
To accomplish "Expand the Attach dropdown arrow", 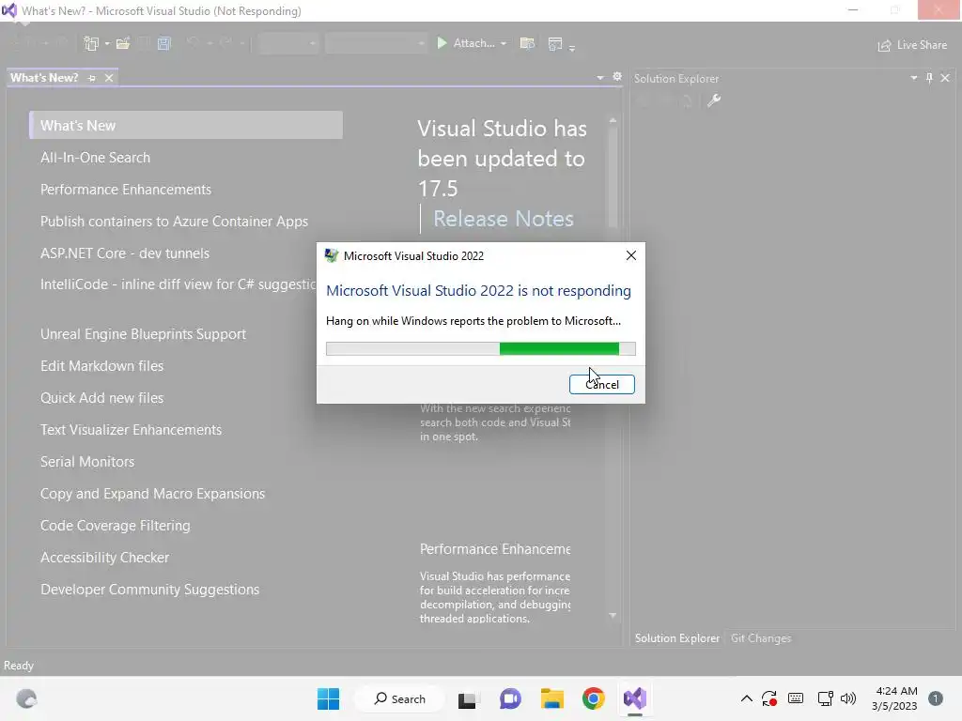I will point(504,43).
